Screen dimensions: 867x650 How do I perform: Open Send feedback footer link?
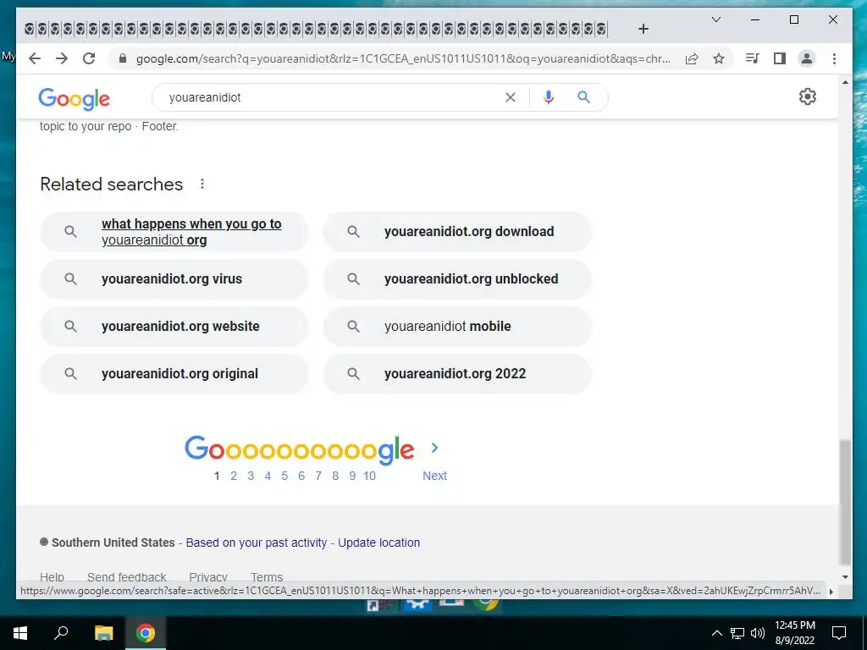tap(127, 577)
